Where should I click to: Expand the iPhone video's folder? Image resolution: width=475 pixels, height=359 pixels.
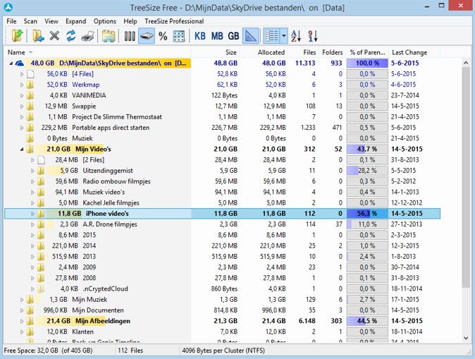pos(32,213)
